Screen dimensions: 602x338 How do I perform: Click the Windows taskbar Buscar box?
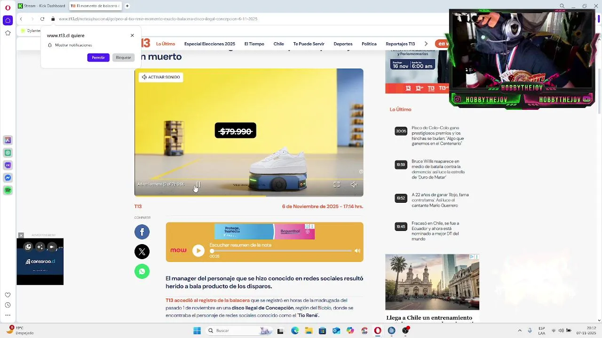[238, 330]
